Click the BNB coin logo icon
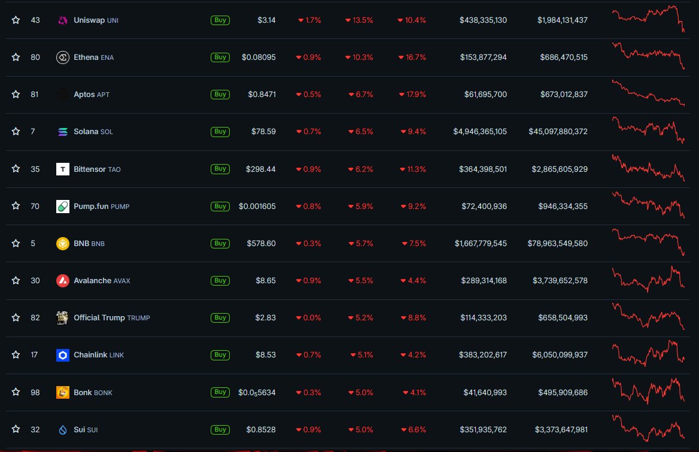 tap(63, 244)
